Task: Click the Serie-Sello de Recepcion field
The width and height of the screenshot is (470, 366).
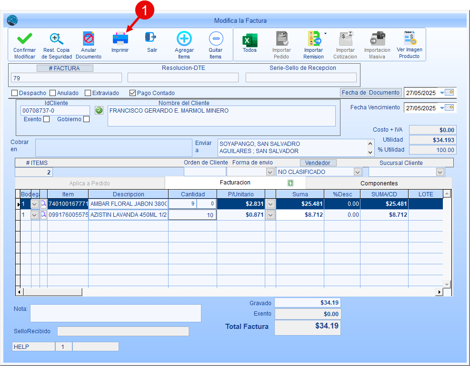Action: coord(301,77)
